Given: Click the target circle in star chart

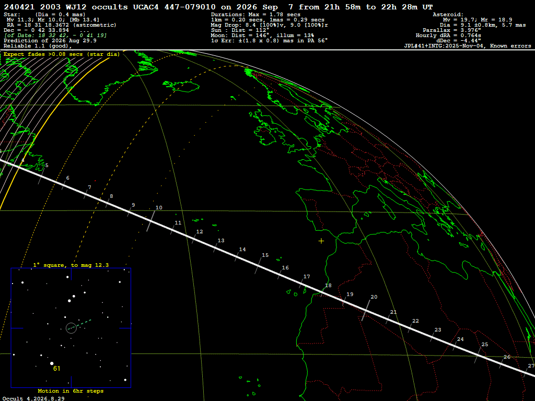Looking at the screenshot, I should point(71,328).
